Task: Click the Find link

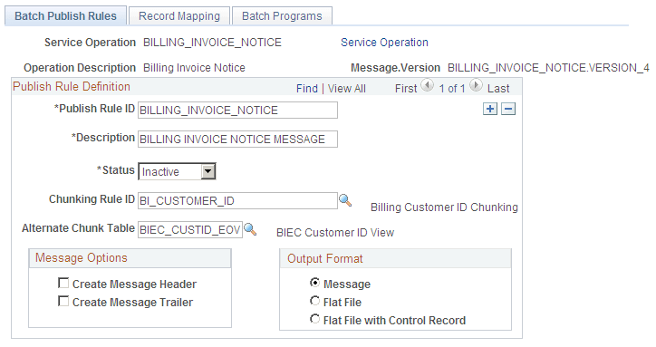Action: [307, 88]
